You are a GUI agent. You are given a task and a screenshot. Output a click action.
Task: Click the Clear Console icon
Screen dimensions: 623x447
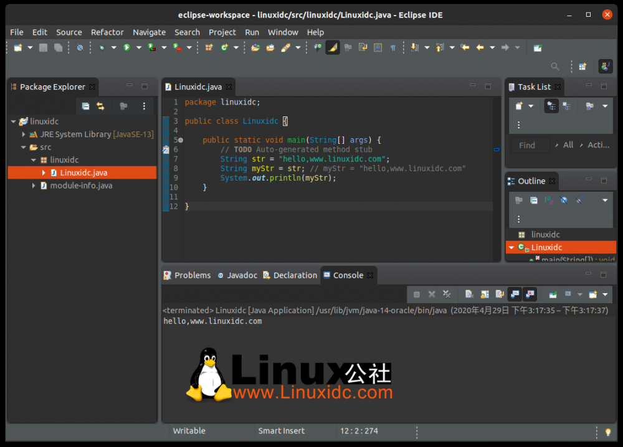click(x=468, y=294)
